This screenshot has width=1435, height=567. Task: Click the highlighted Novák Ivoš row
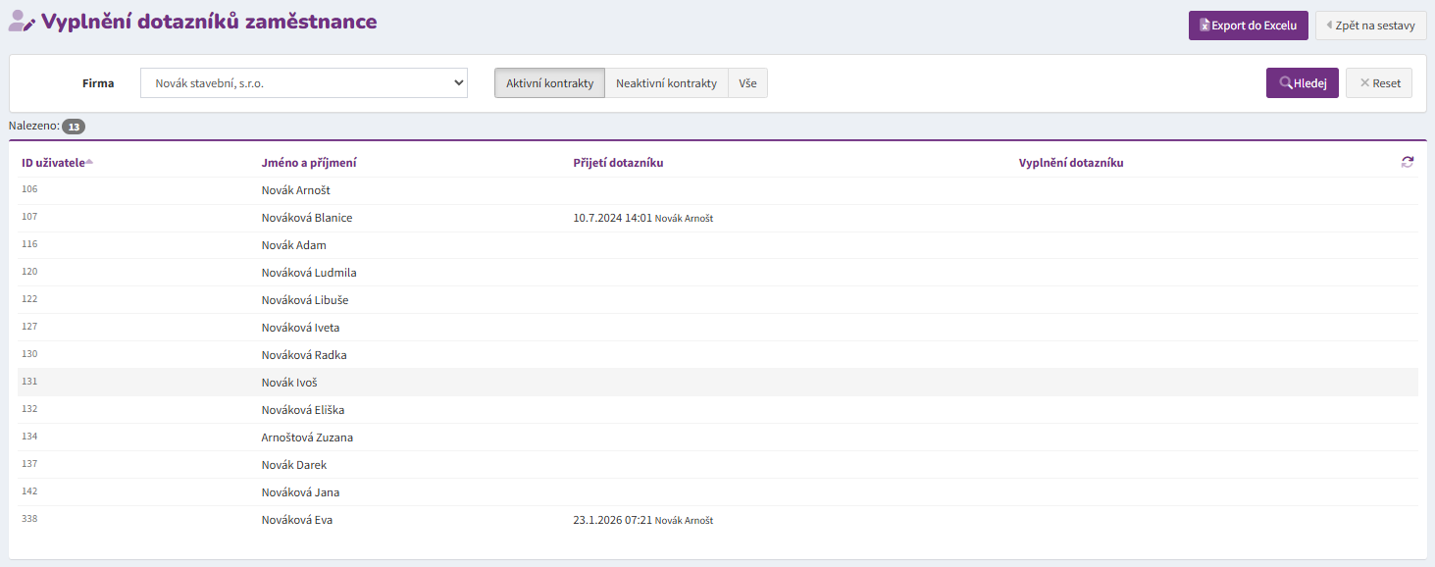pos(288,383)
